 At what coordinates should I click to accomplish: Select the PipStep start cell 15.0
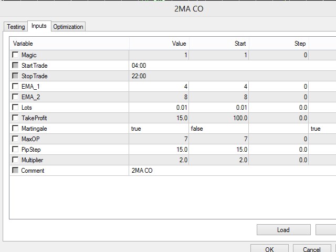tap(219, 150)
